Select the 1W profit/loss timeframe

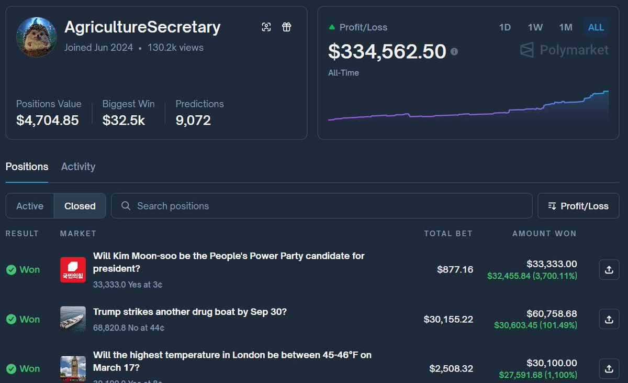535,27
